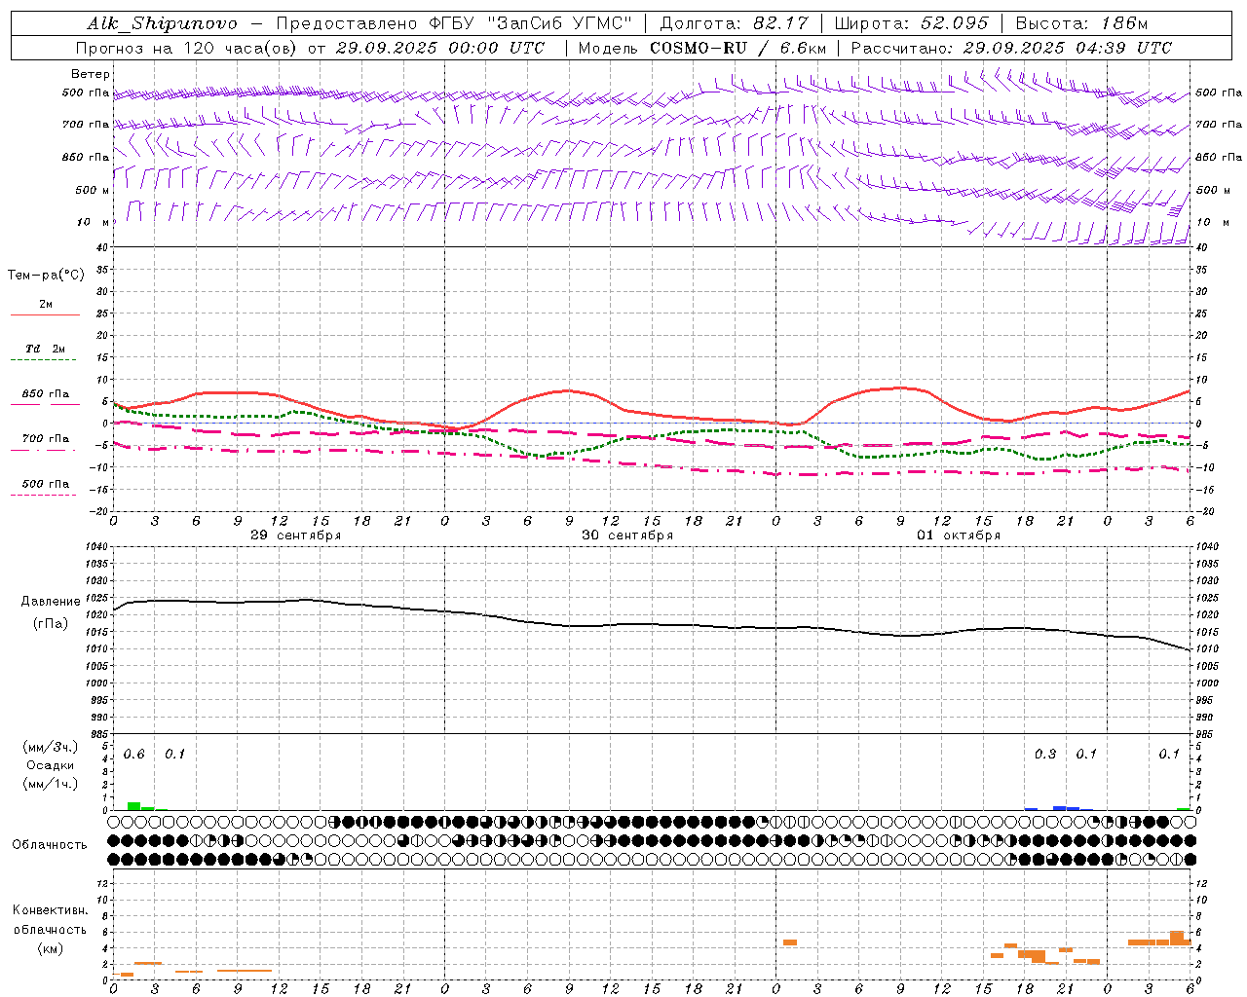This screenshot has width=1247, height=997.
Task: Click the green precipitation bar on 29 сентября
Action: tap(134, 806)
